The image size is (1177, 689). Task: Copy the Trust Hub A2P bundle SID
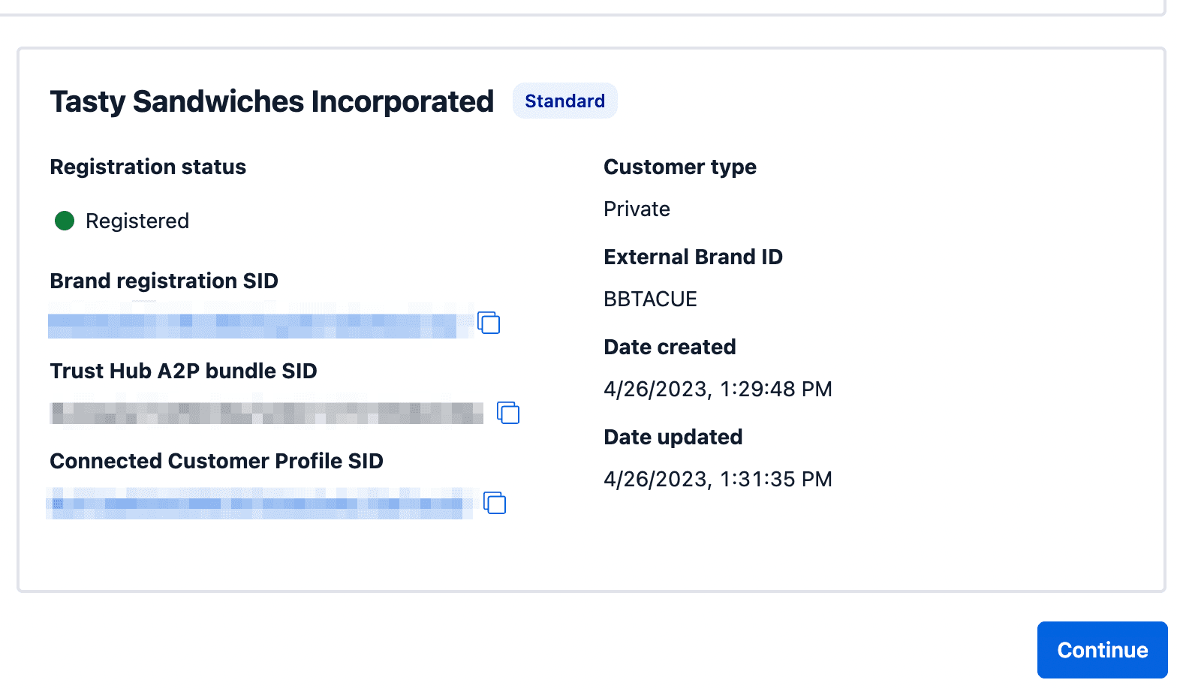pos(508,413)
